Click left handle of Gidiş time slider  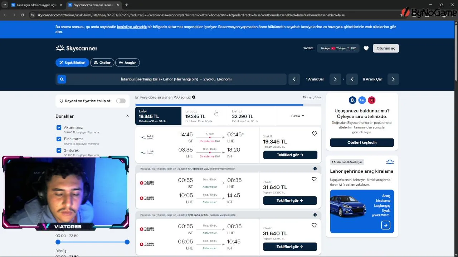click(x=58, y=242)
